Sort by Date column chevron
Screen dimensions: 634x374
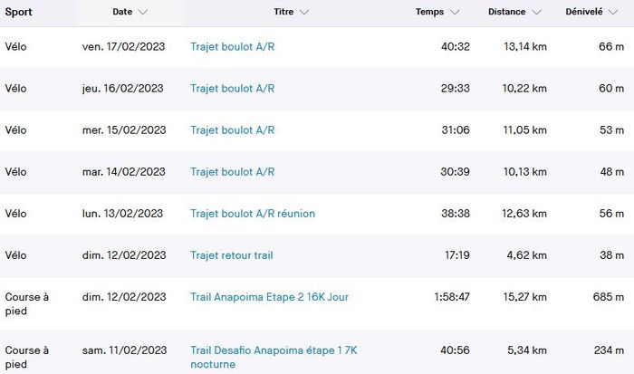click(143, 13)
